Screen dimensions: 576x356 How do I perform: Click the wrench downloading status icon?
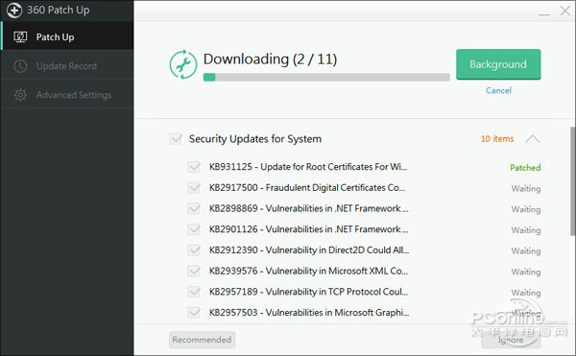point(183,64)
